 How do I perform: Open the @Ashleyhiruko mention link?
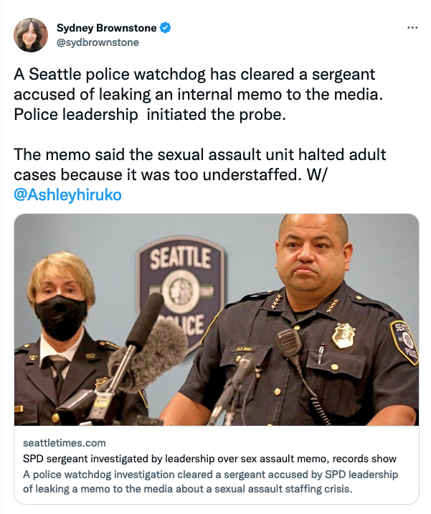68,195
